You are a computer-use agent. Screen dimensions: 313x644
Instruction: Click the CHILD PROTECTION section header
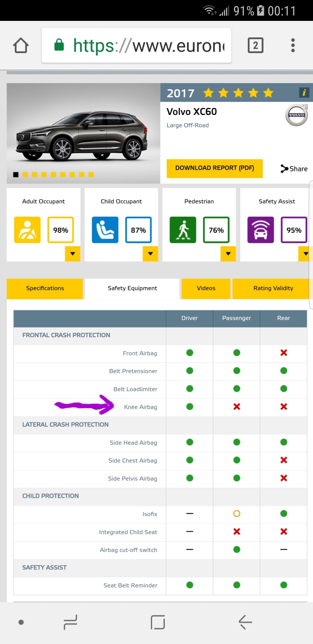pos(50,496)
